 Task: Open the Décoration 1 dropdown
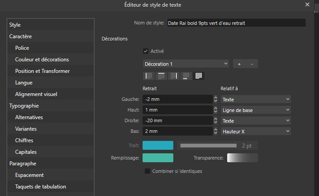(186, 64)
